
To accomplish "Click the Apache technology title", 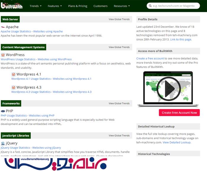I will pyautogui.click(x=12, y=27).
